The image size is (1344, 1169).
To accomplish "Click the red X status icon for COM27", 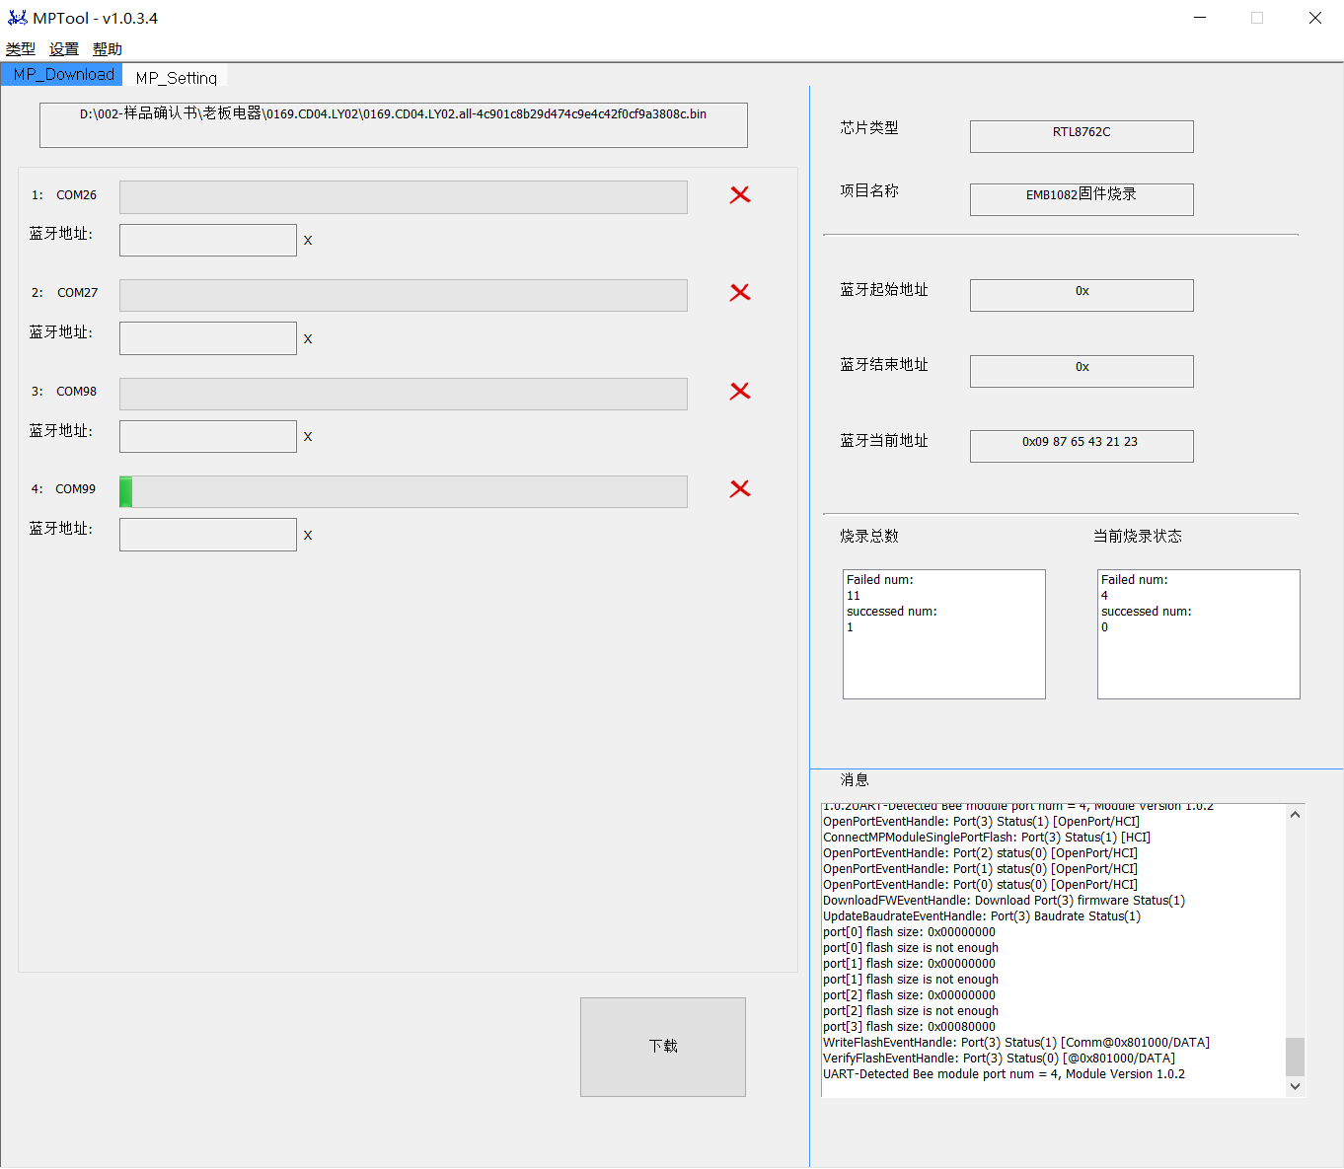I will coord(740,293).
